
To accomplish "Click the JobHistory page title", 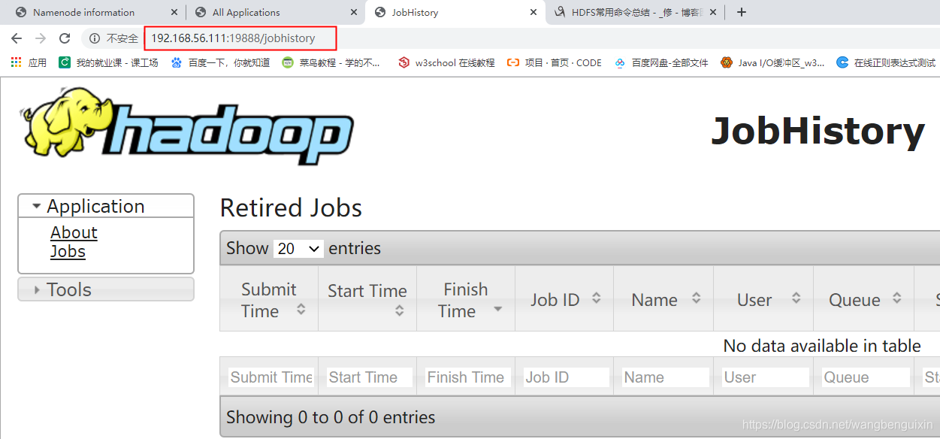I will click(818, 131).
